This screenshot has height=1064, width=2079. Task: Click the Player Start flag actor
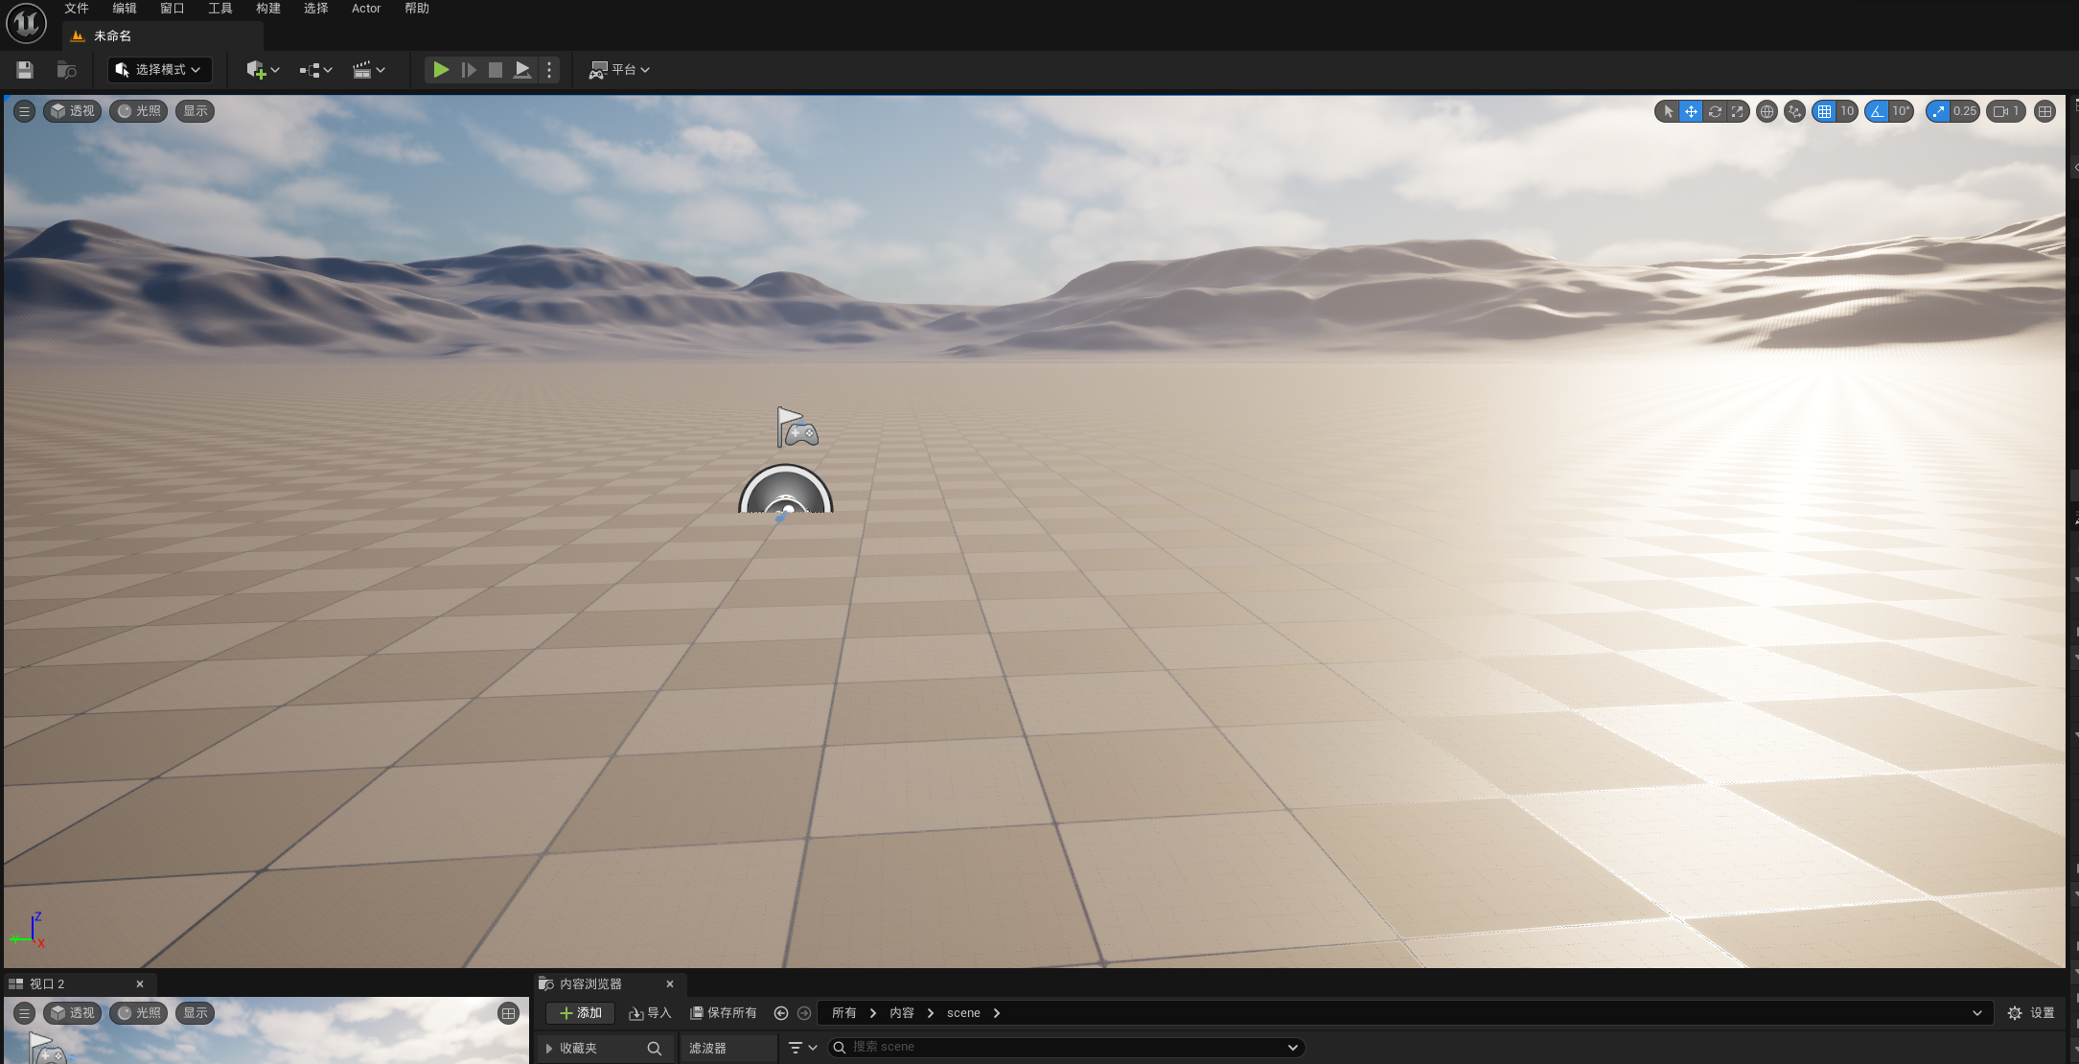coord(796,428)
